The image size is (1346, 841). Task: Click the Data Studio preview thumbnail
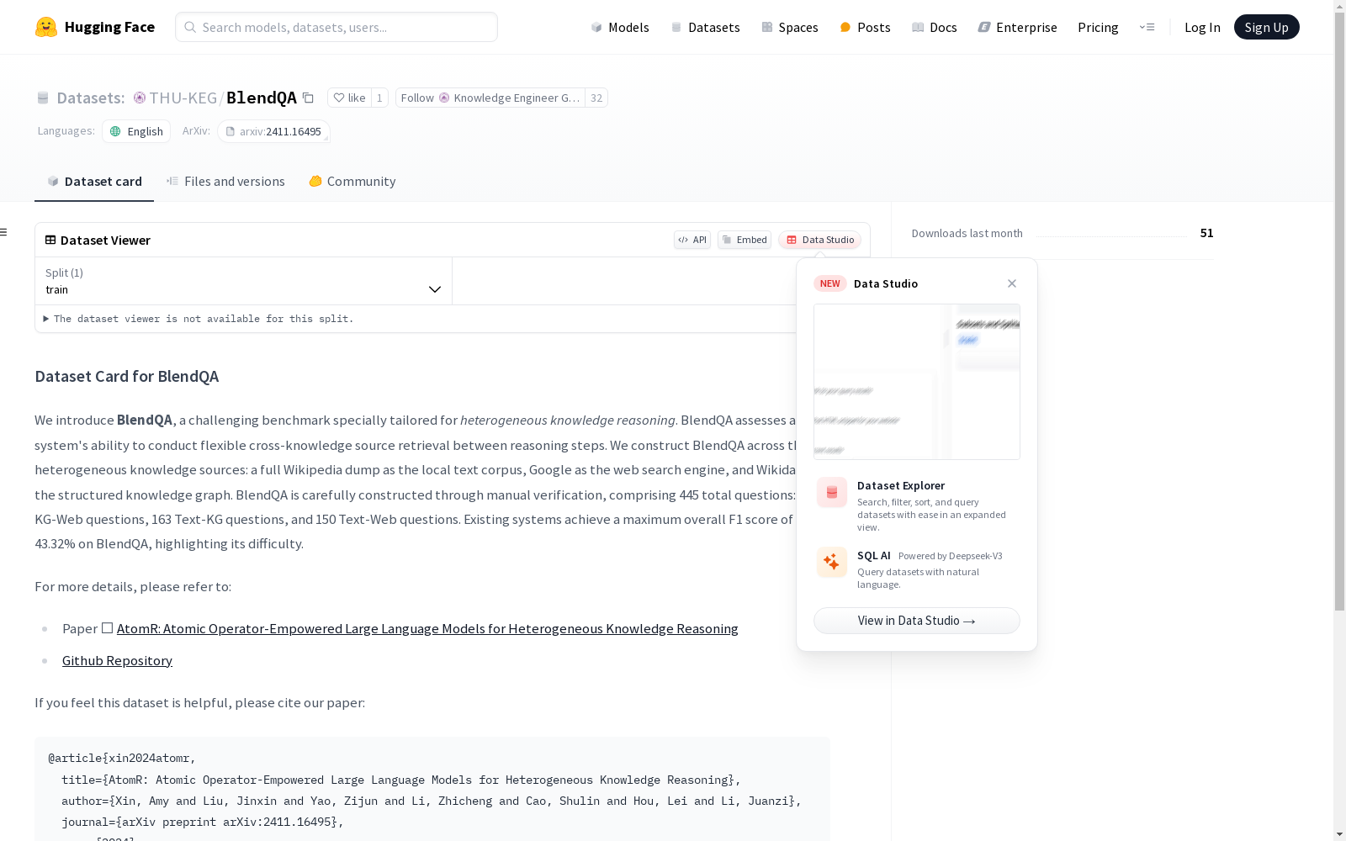point(917,382)
